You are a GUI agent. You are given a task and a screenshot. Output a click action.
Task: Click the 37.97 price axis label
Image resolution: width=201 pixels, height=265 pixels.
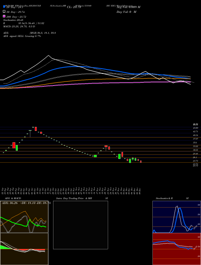coord(196,139)
